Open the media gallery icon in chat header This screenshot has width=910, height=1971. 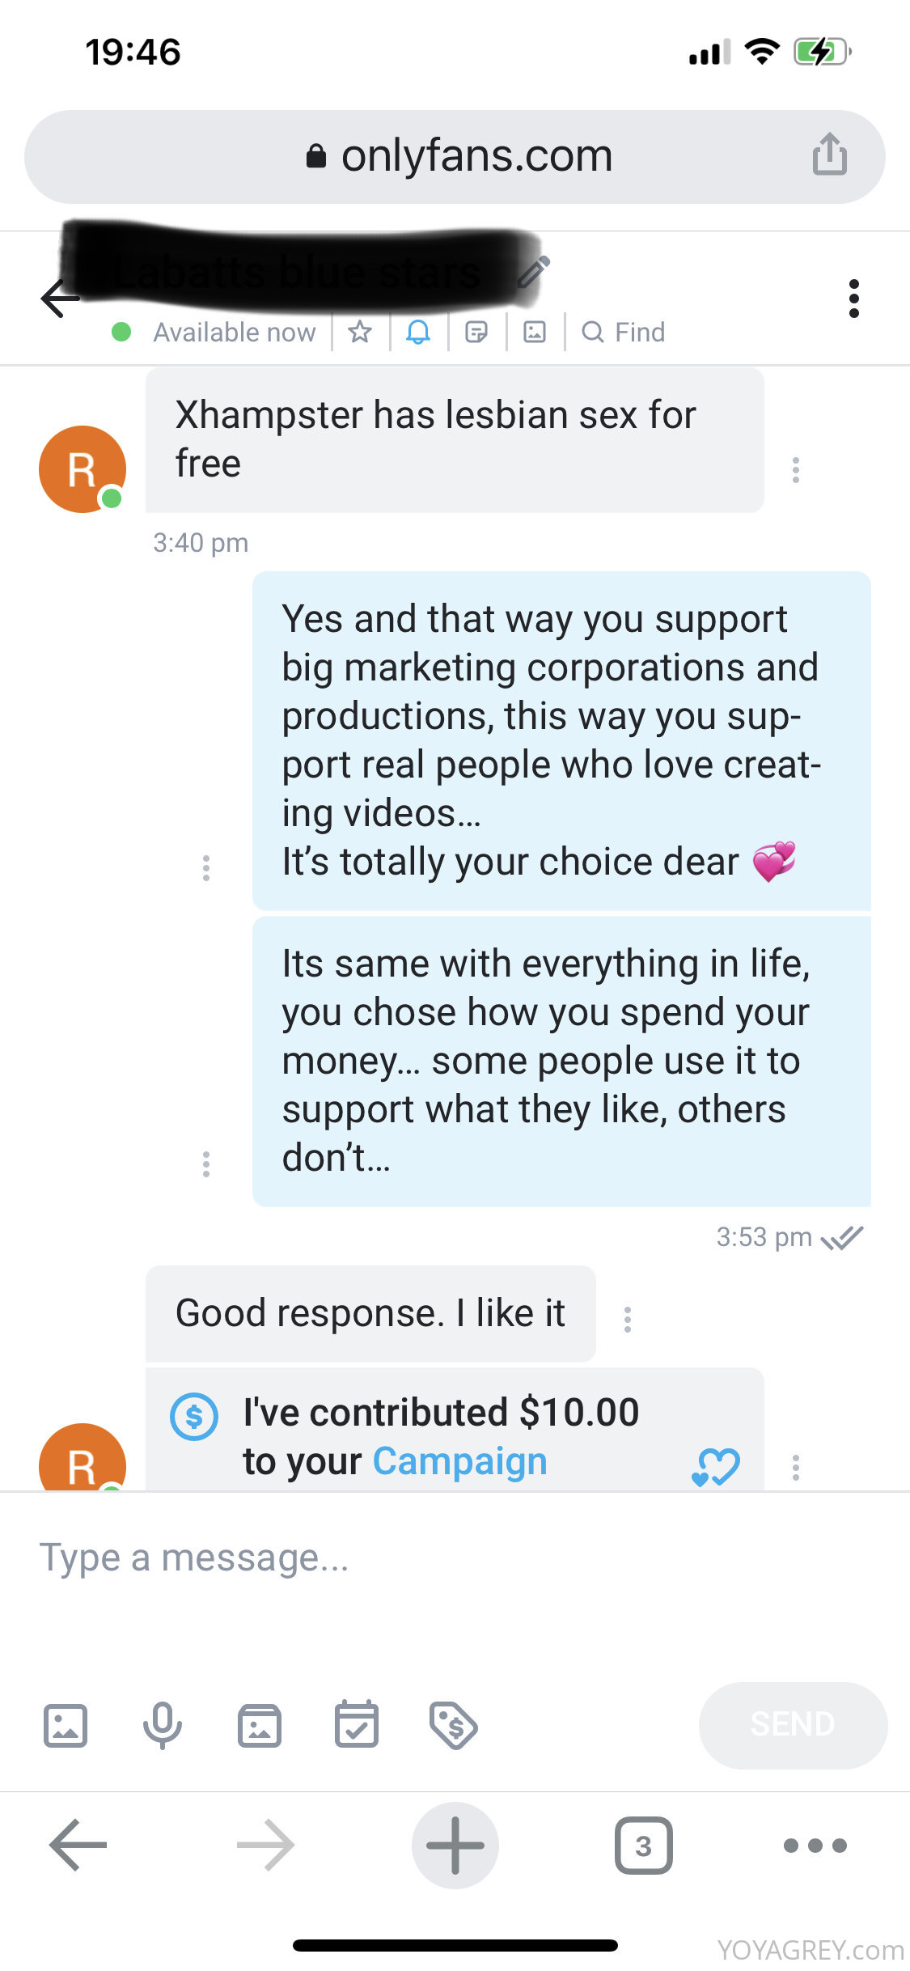[x=535, y=332]
